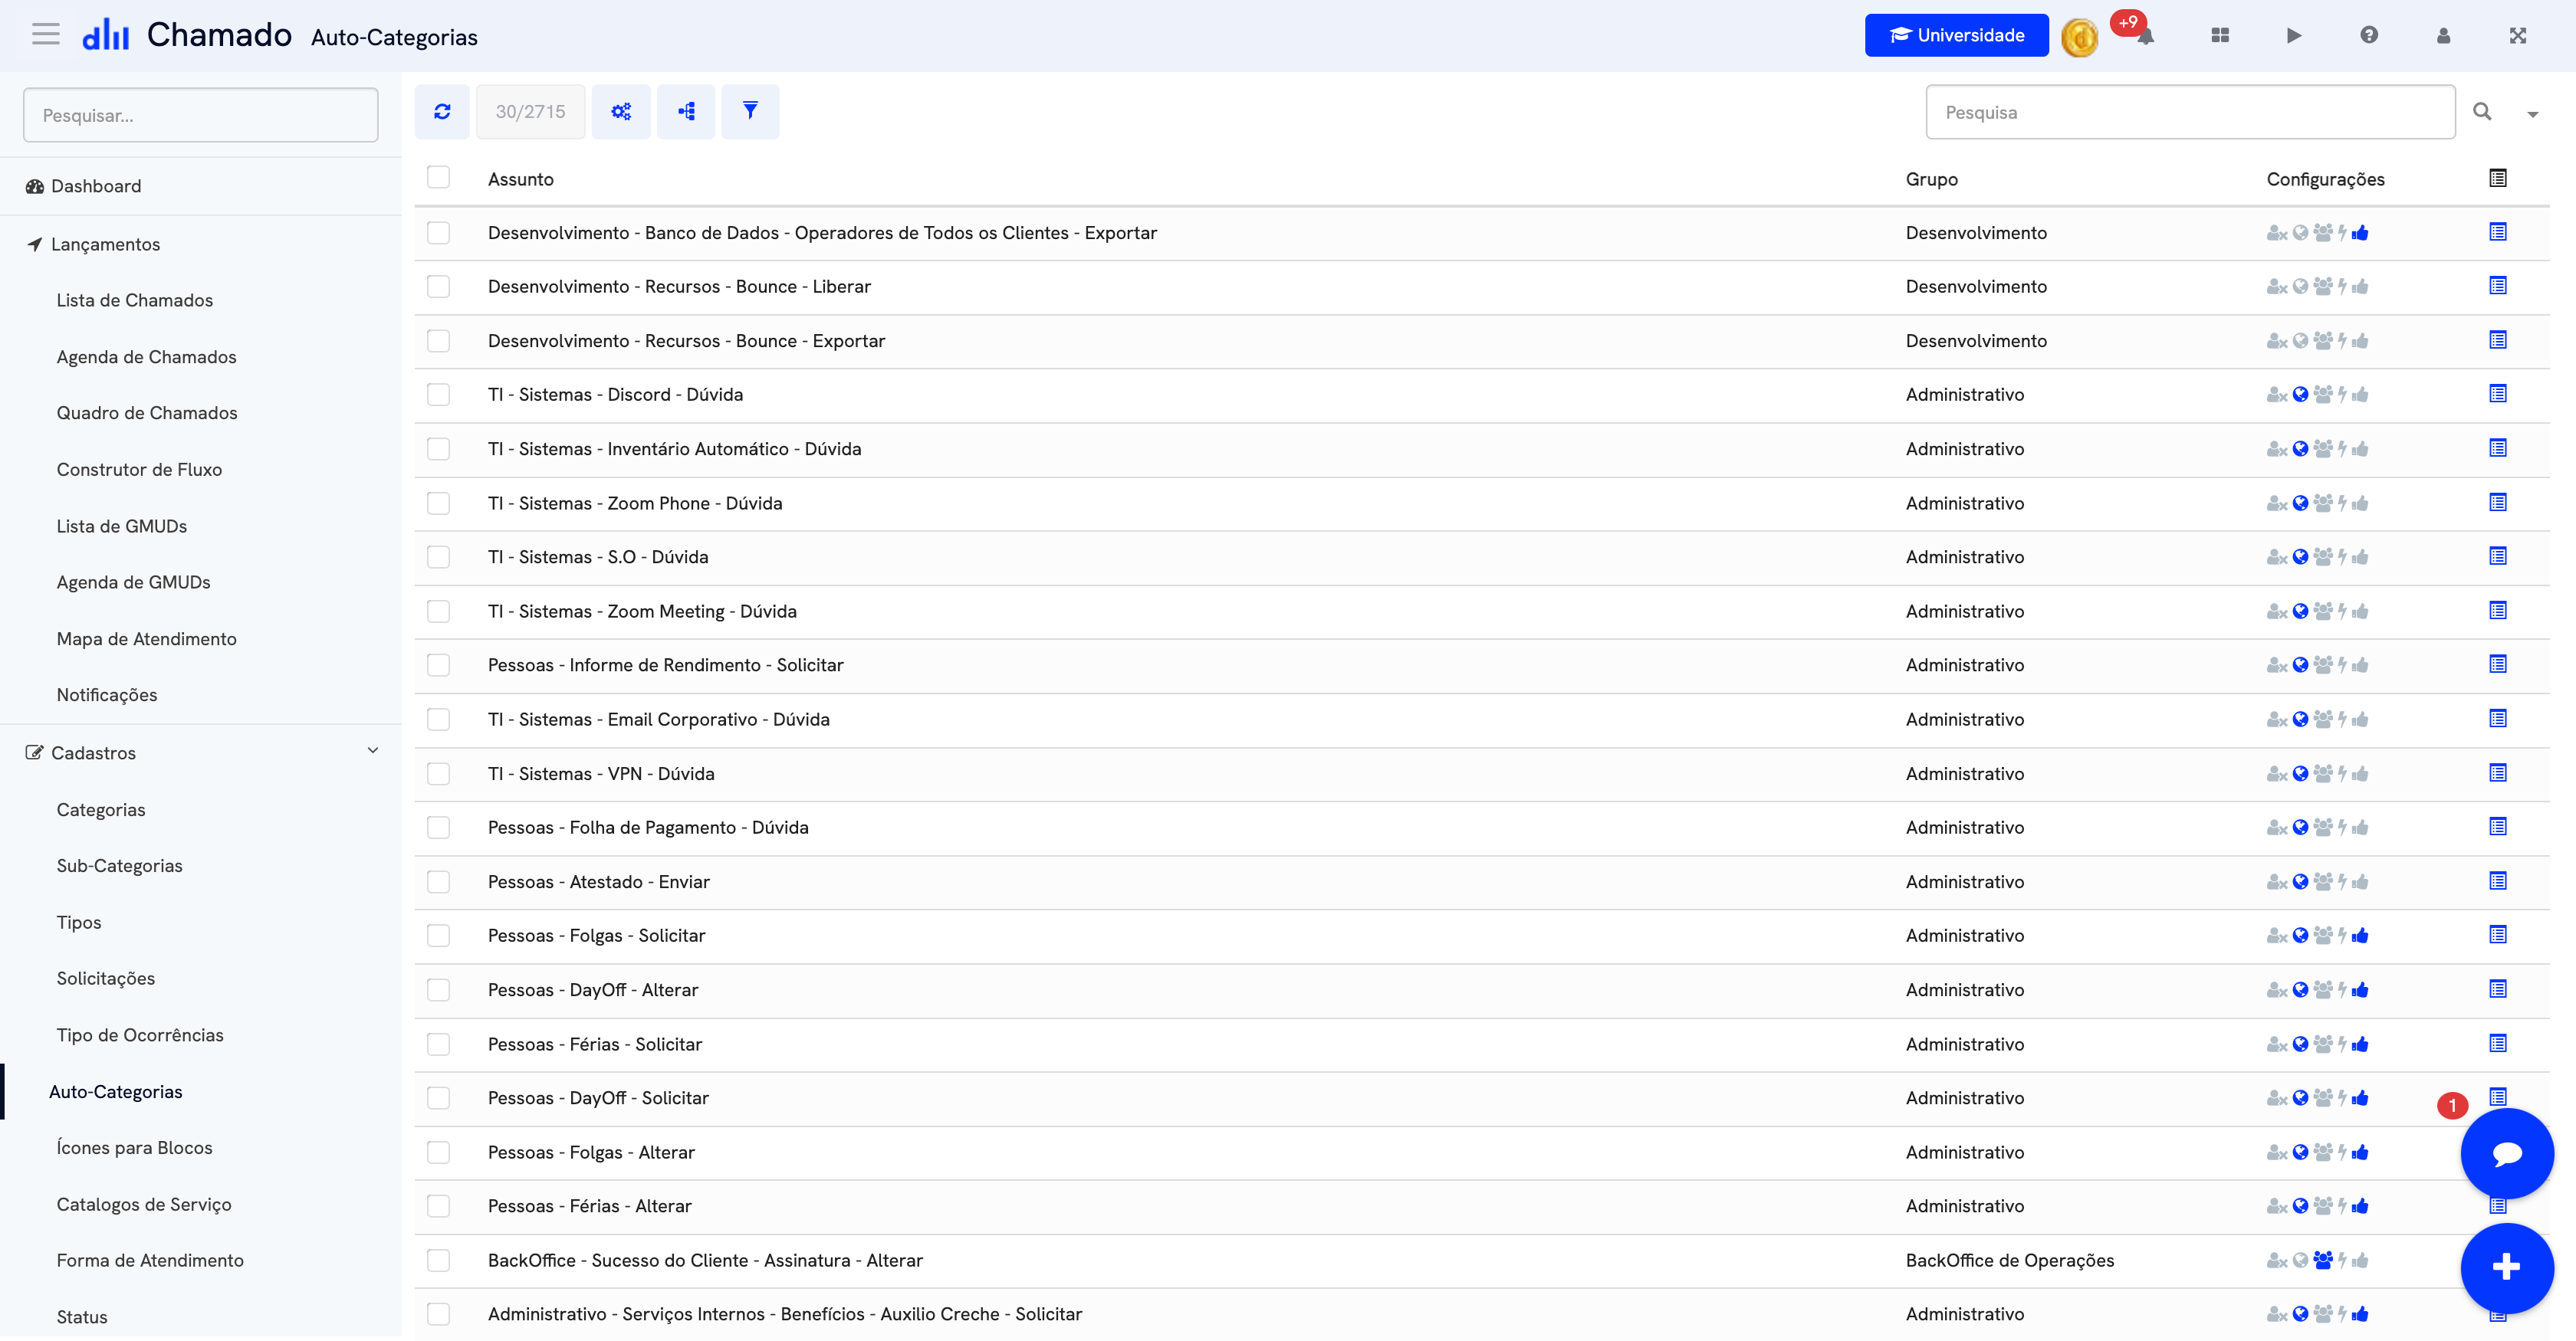The width and height of the screenshot is (2576, 1341).
Task: Open the user profile icon top right
Action: [2443, 35]
